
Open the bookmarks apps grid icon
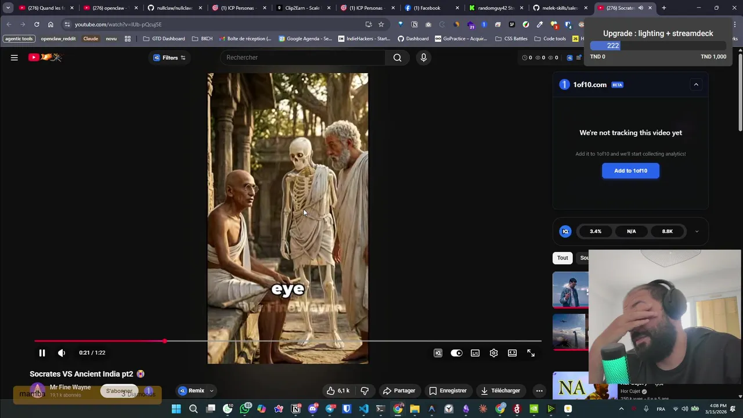[128, 39]
